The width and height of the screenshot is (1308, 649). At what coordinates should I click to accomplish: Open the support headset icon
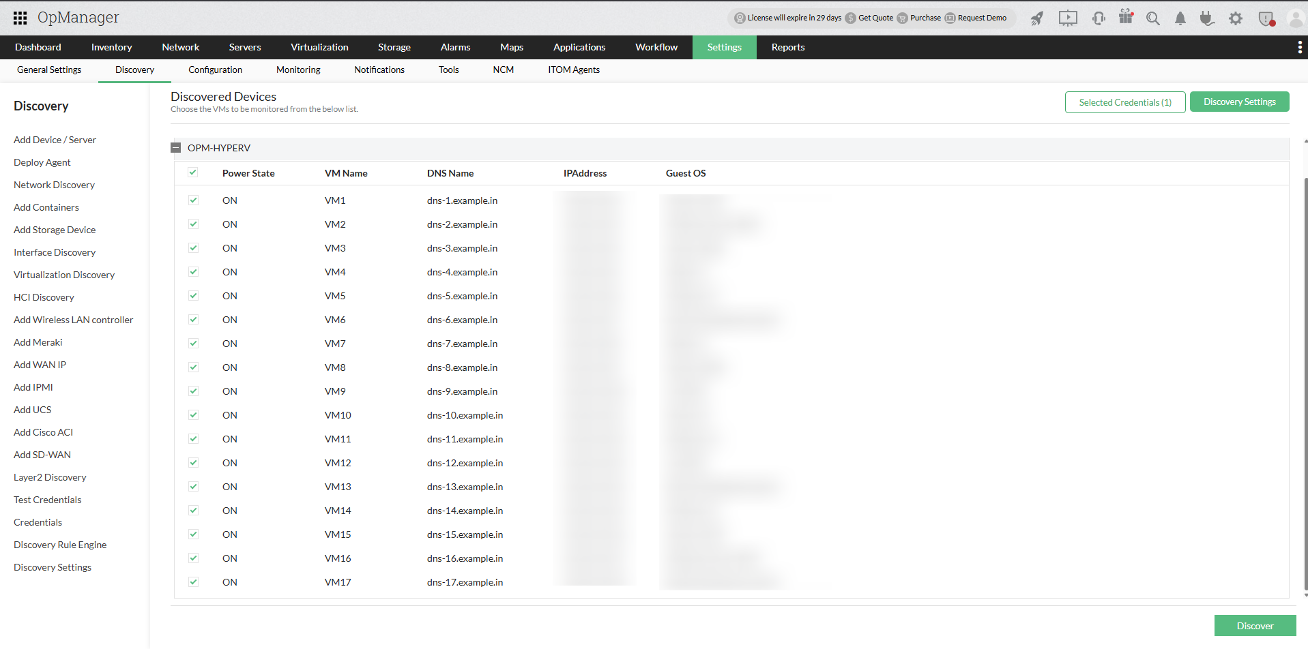[x=1099, y=18]
